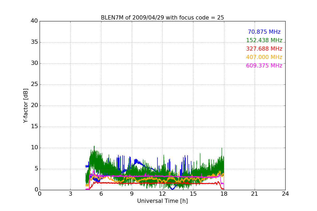Click y-axis tick label '40'

[x=34, y=21]
